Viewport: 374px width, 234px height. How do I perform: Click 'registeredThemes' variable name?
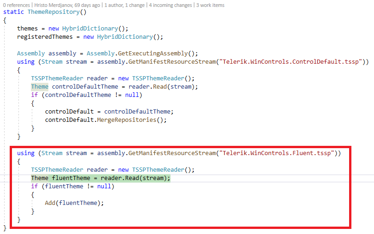(45, 37)
